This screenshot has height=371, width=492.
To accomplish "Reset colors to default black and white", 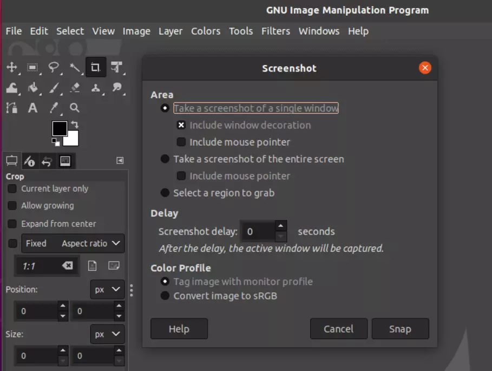I will 56,142.
